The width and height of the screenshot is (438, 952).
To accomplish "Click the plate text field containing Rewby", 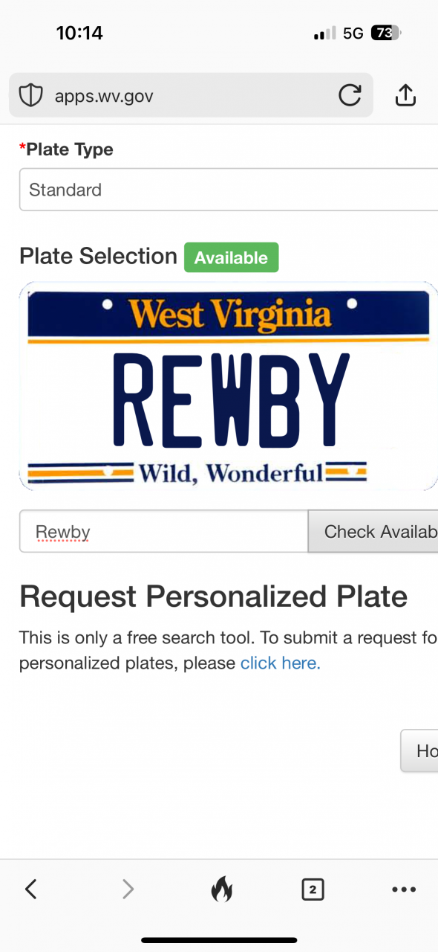I will pyautogui.click(x=163, y=531).
